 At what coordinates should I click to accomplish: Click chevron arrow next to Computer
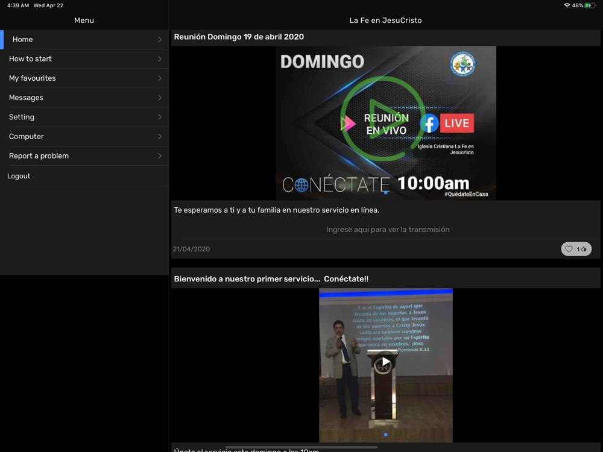[160, 136]
